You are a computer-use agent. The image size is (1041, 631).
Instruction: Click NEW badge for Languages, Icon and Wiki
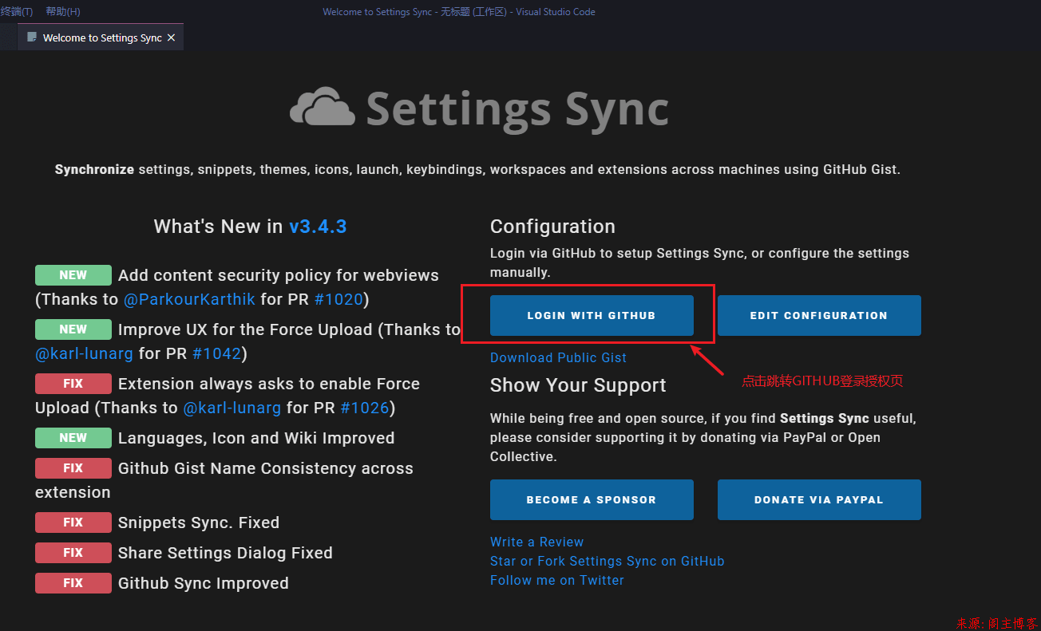[73, 438]
